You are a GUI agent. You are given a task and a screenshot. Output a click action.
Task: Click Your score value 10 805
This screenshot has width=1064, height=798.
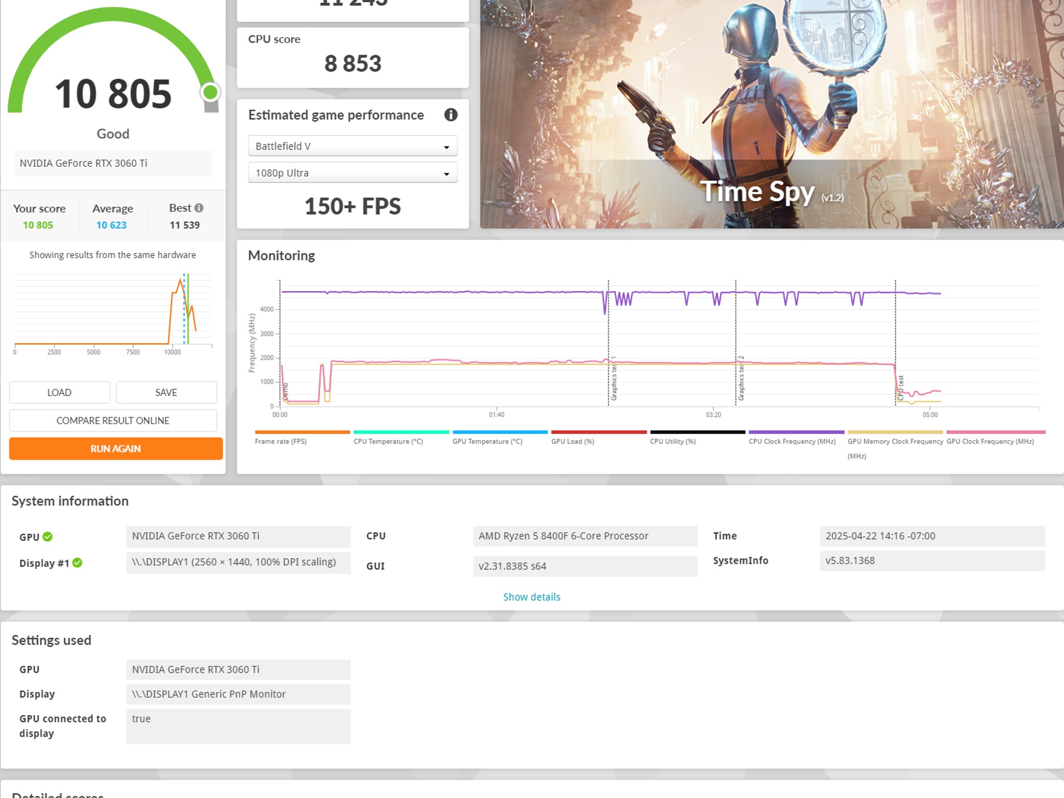[38, 225]
